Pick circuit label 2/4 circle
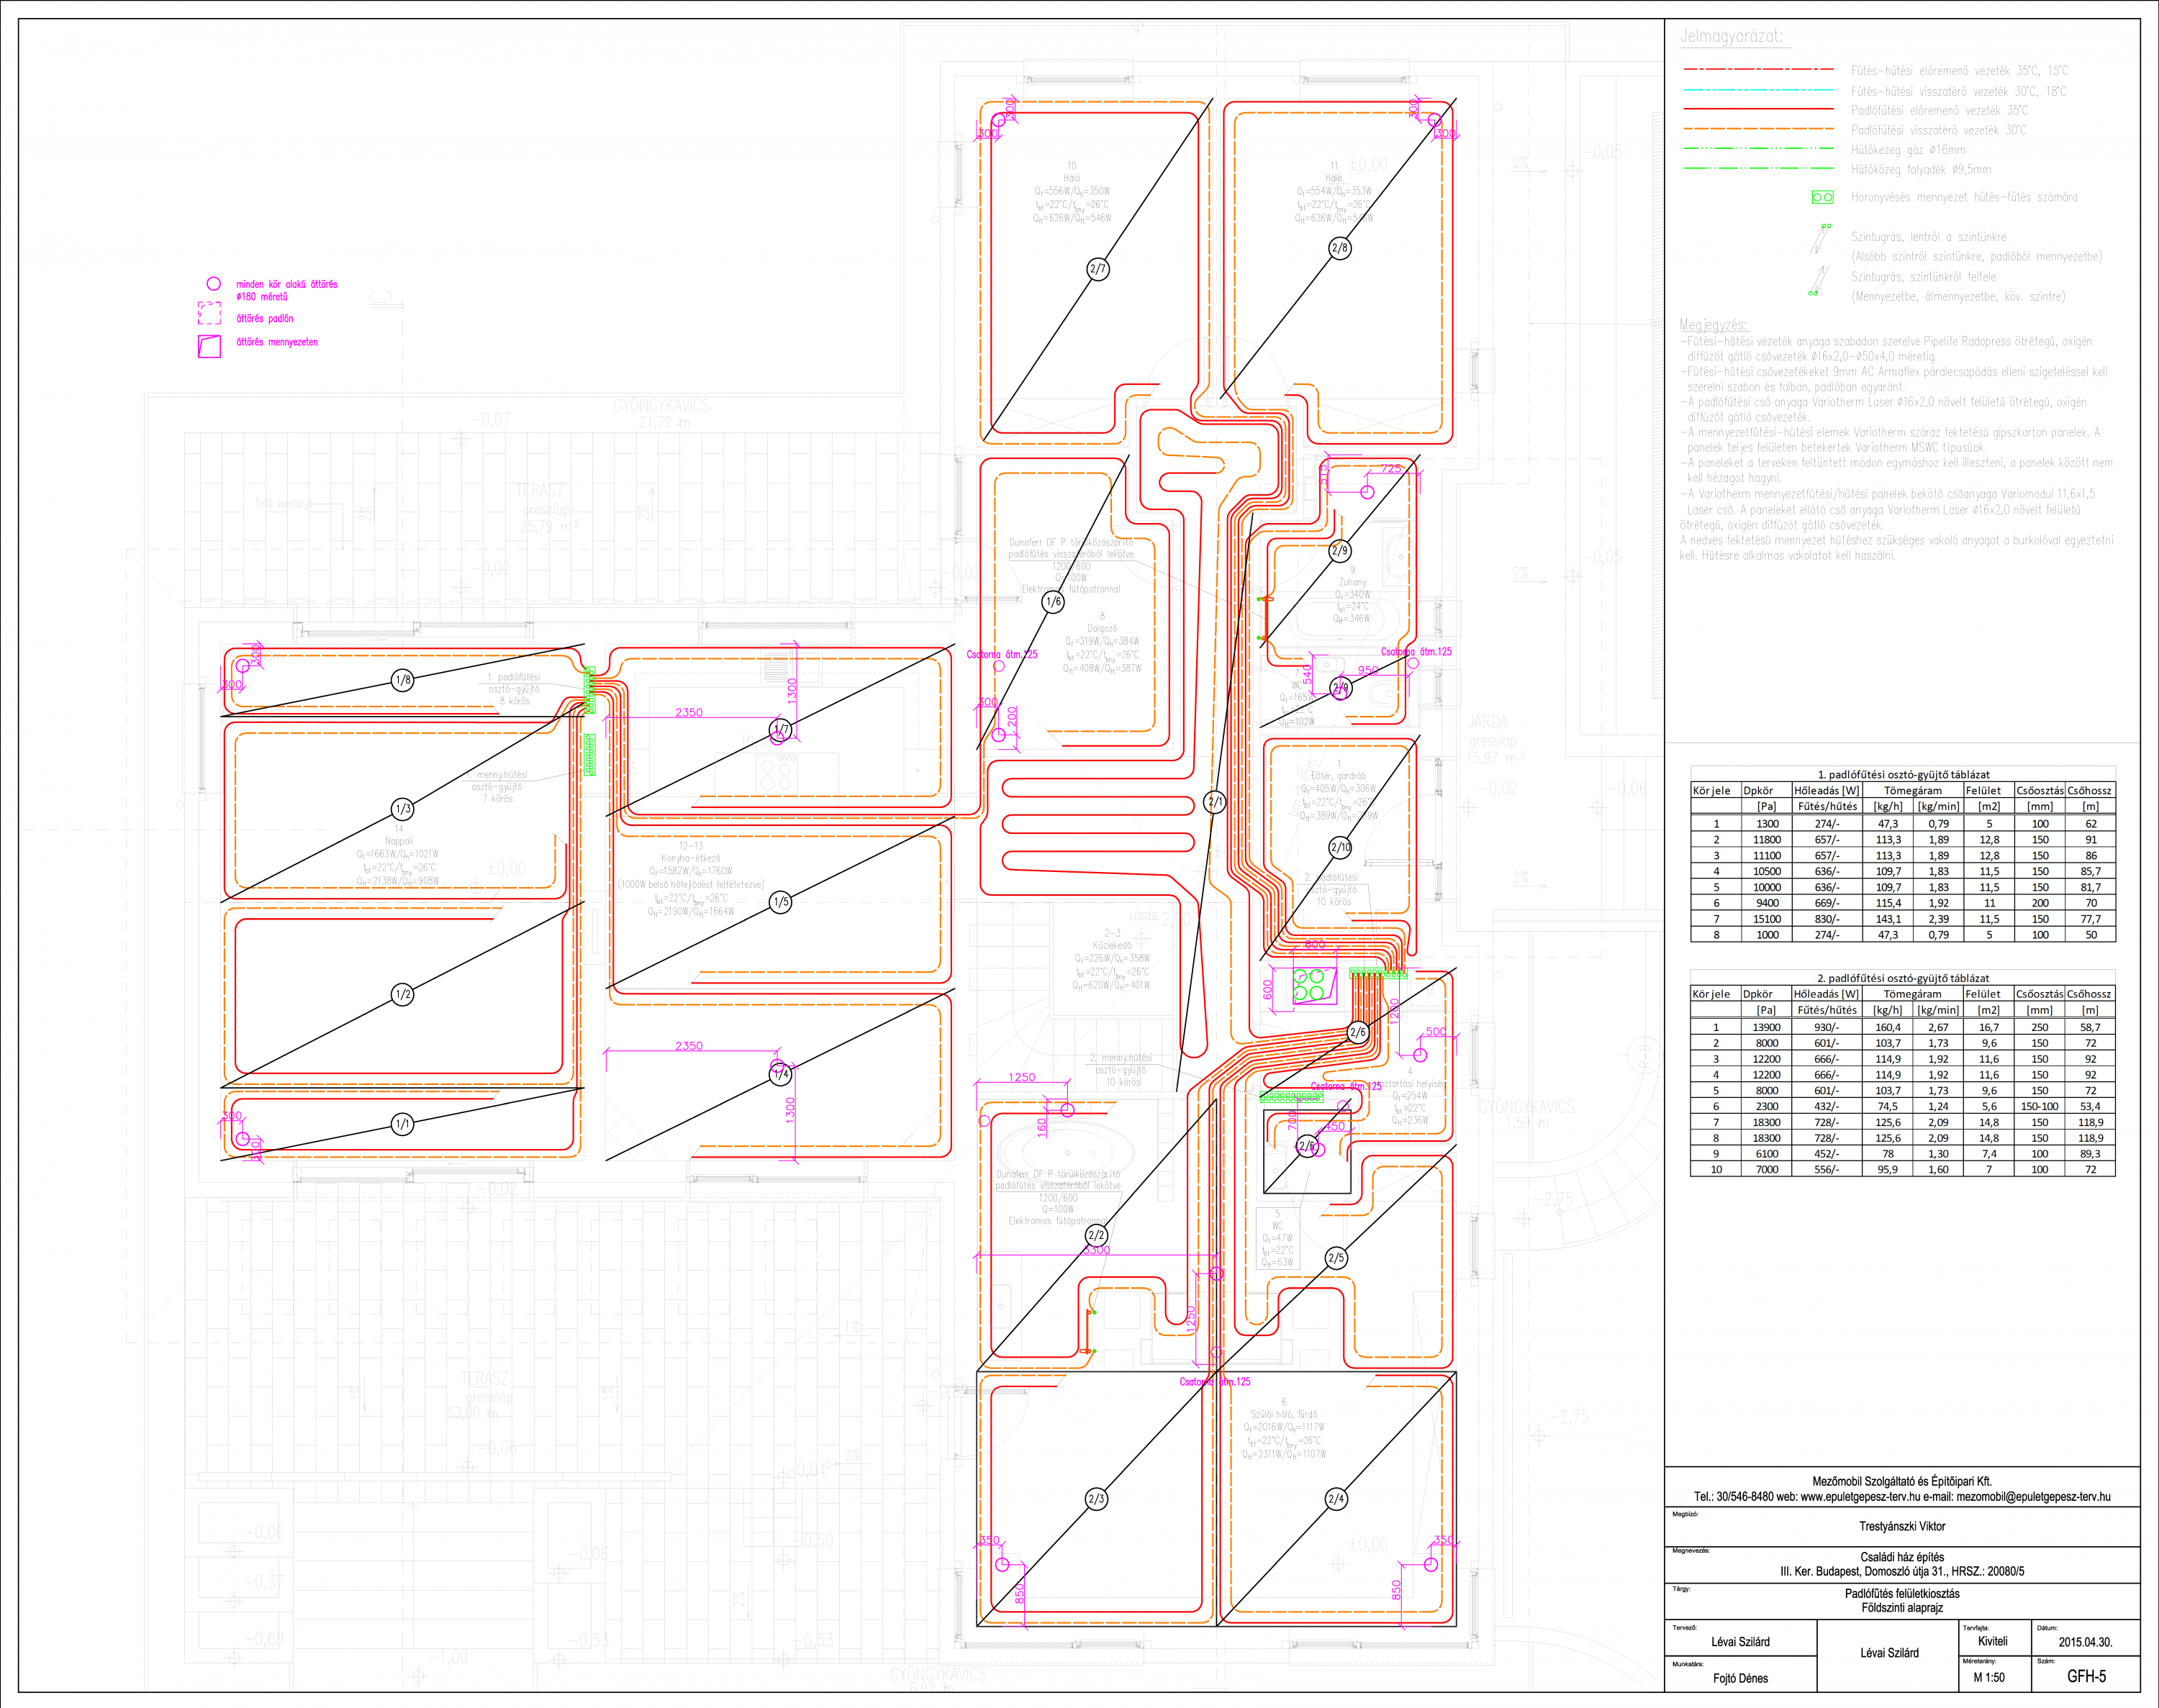Viewport: 2159px width, 1708px height. coord(1336,1499)
